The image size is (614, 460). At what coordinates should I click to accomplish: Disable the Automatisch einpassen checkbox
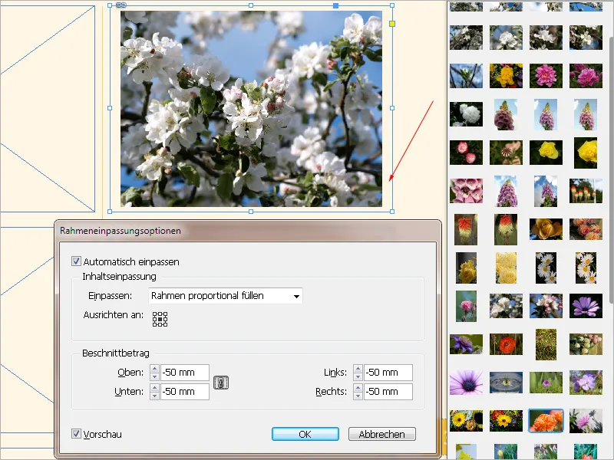point(76,261)
